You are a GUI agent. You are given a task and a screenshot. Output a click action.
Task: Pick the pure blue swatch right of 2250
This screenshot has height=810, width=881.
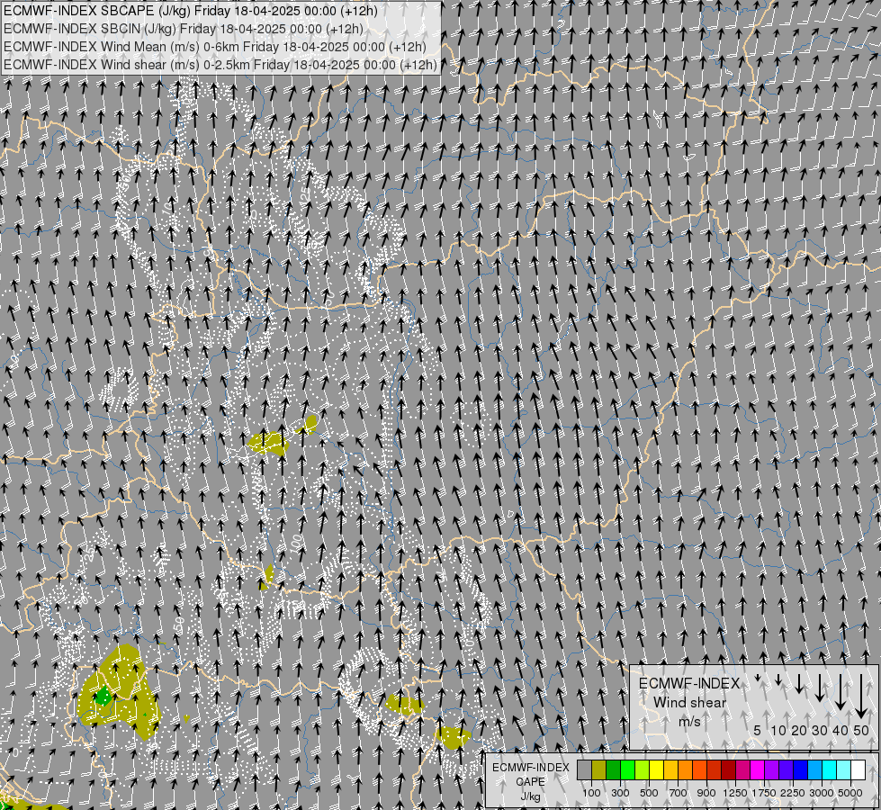pos(800,770)
